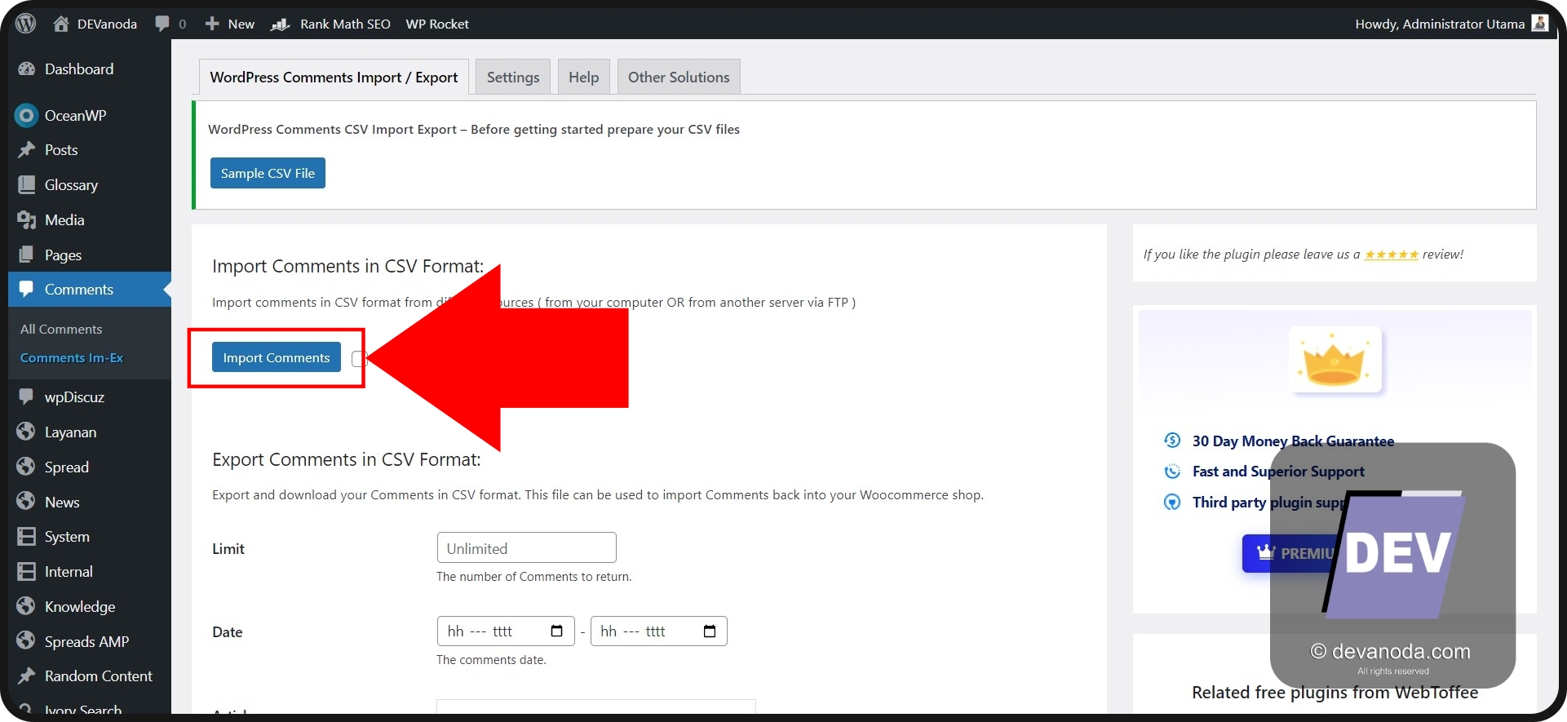Click the five-star review link
The height and width of the screenshot is (722, 1567).
1391,255
